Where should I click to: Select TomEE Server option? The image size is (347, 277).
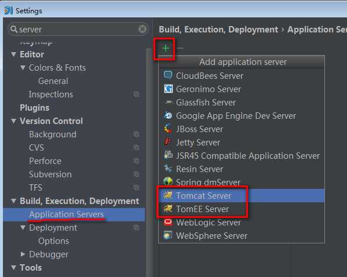click(242, 209)
